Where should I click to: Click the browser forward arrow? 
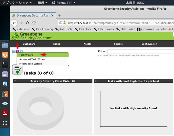point(21,23)
